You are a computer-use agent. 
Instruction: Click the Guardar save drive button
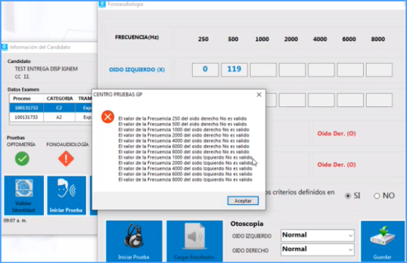[383, 241]
